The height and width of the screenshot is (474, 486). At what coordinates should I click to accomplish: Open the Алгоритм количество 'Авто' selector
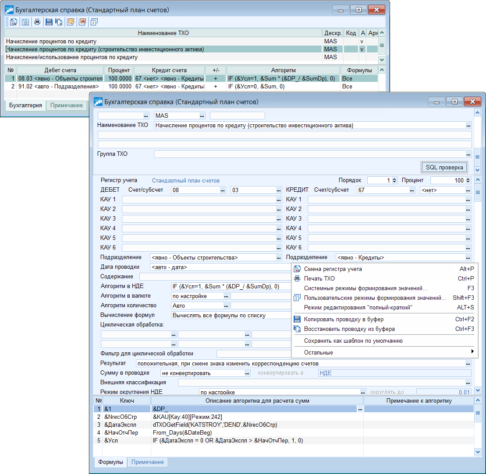tap(226, 306)
